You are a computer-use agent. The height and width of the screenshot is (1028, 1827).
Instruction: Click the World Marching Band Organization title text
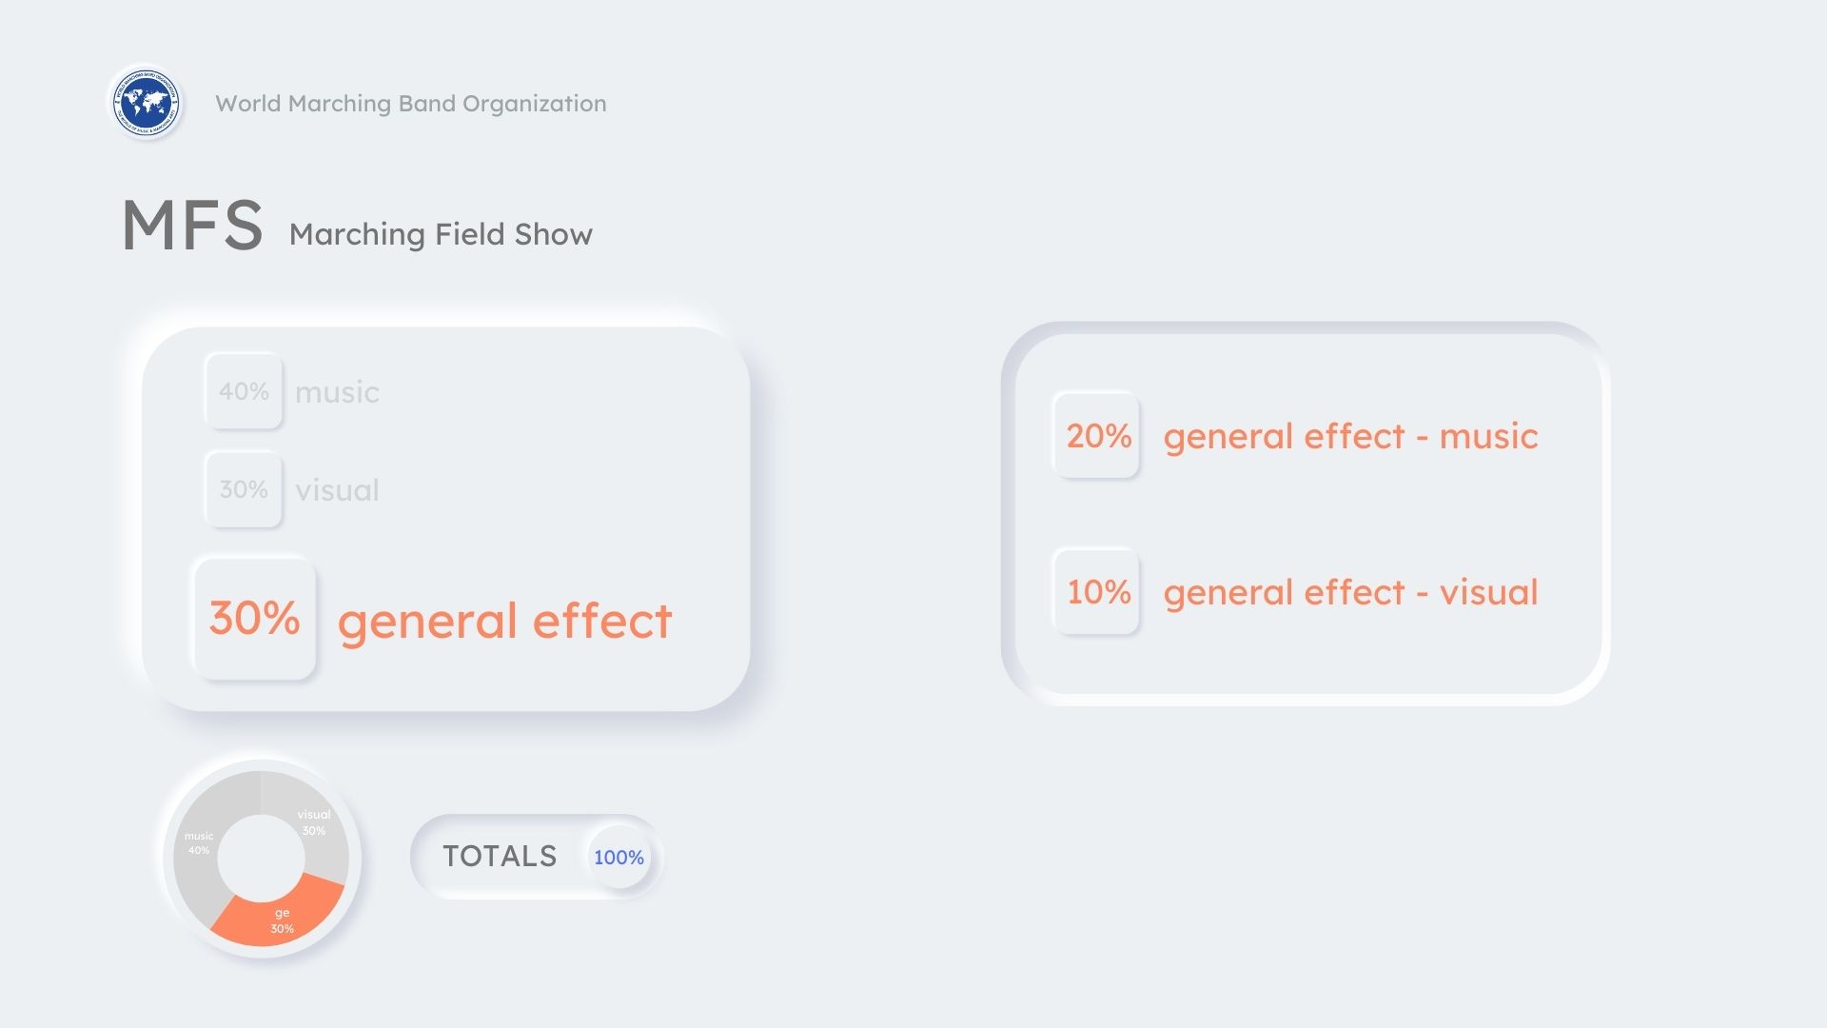(x=410, y=104)
